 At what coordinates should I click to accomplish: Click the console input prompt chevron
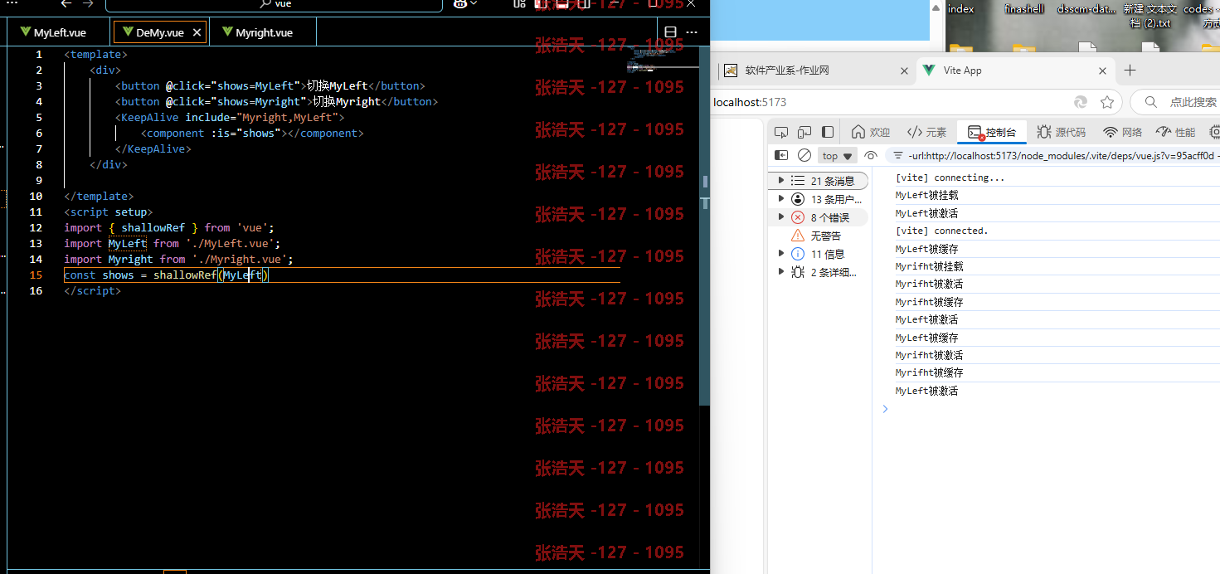click(885, 409)
